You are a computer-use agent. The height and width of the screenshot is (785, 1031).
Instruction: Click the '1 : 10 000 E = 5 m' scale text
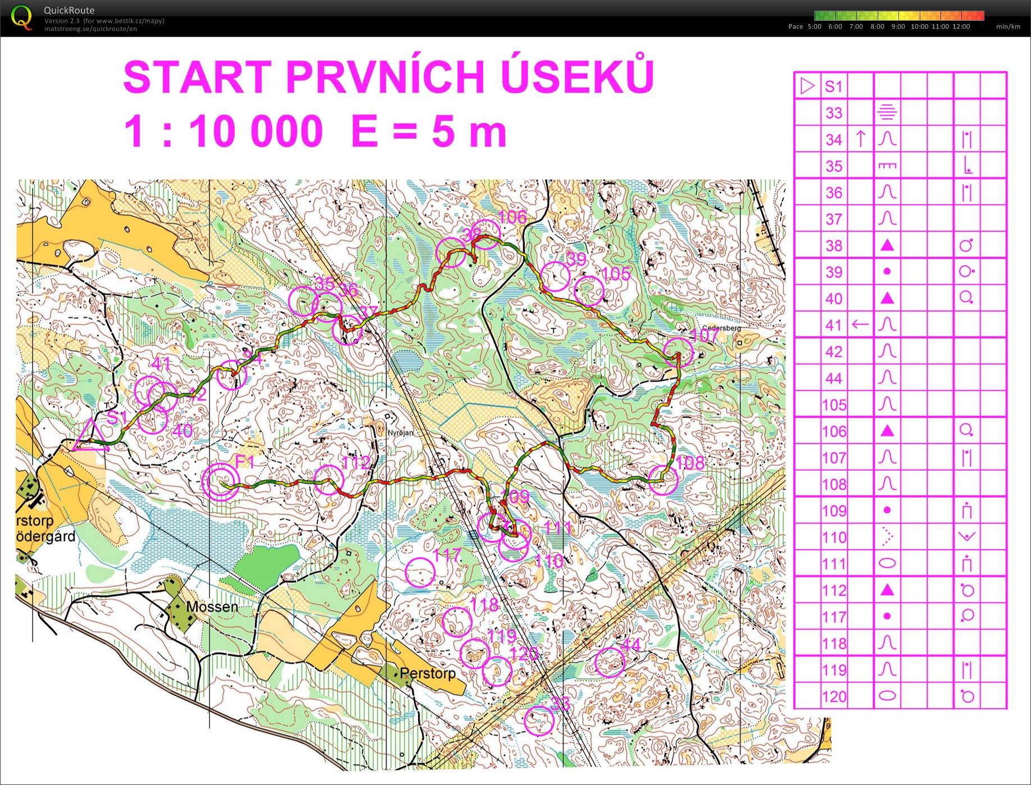point(315,131)
